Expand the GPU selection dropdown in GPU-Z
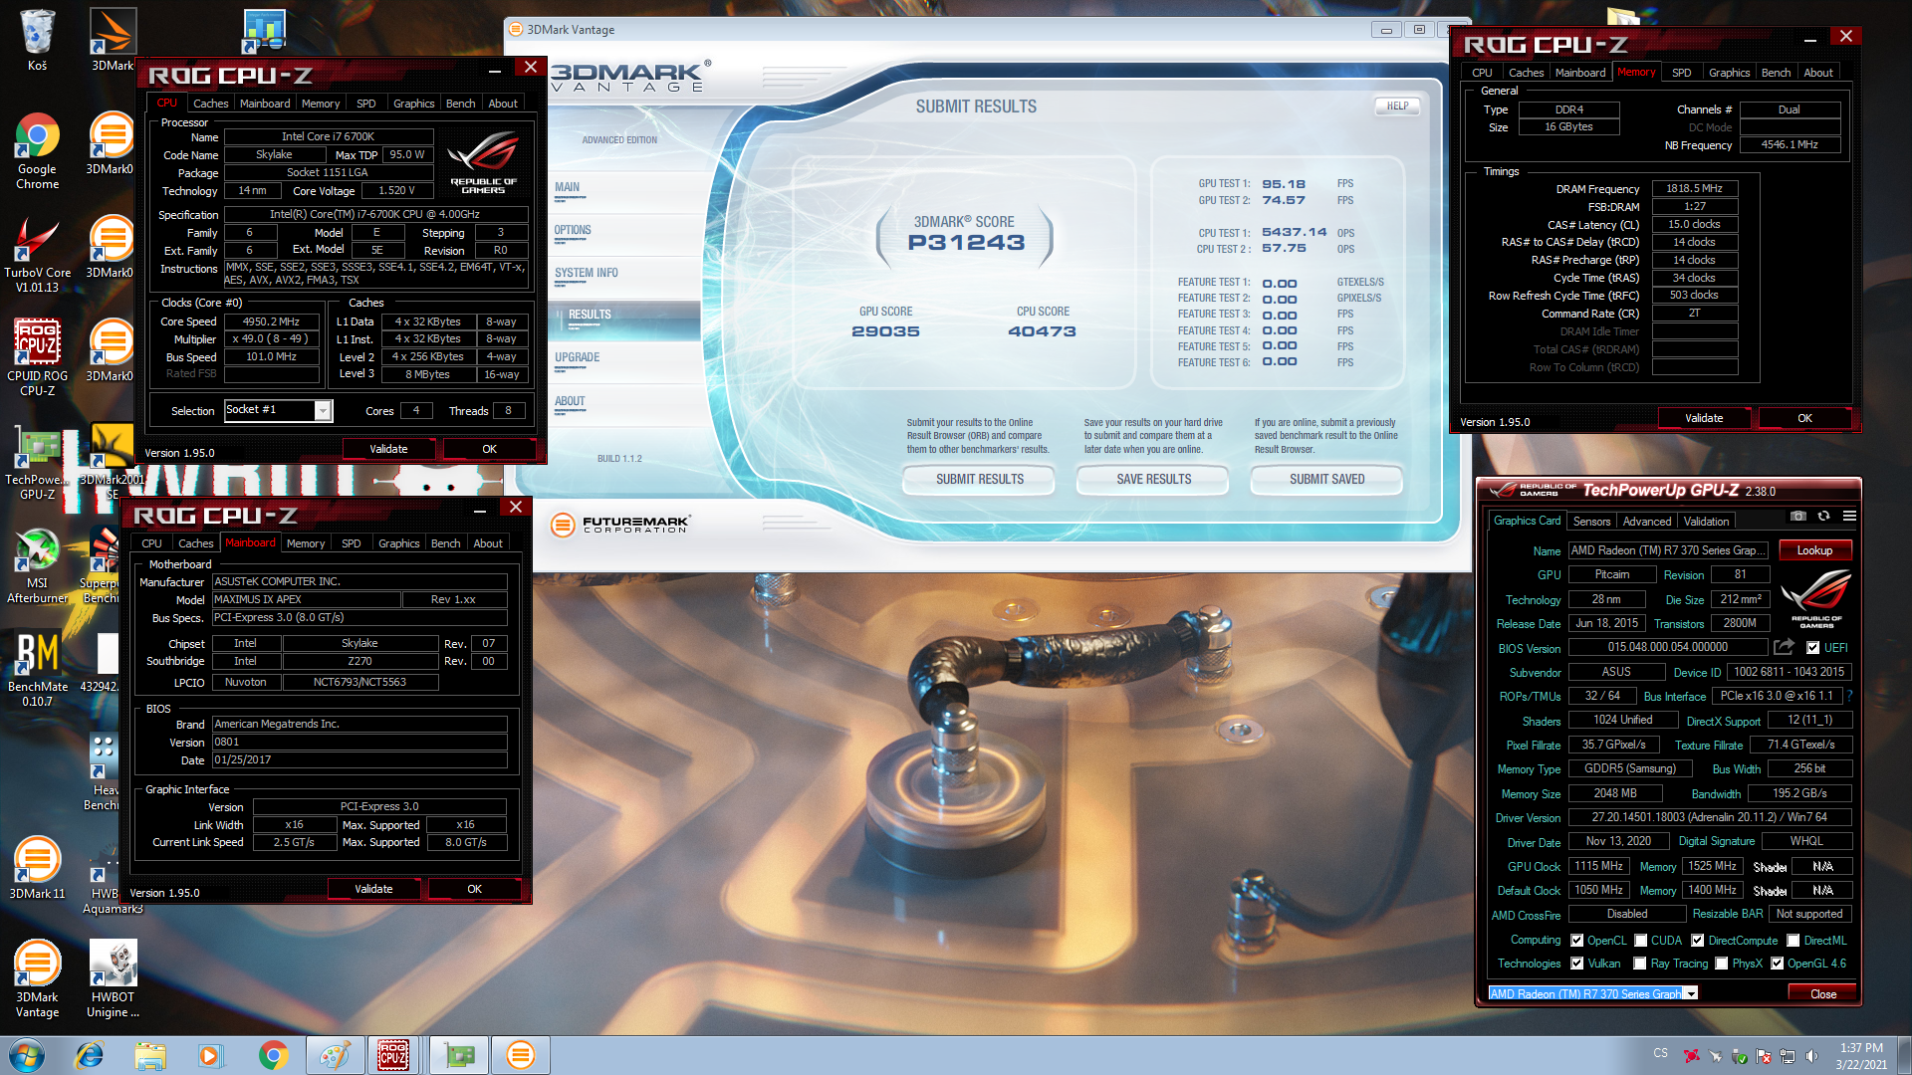The width and height of the screenshot is (1912, 1075). (x=1690, y=993)
